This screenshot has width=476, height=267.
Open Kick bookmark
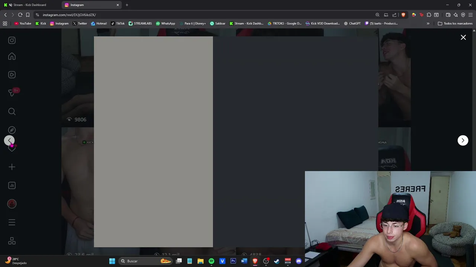coord(41,23)
